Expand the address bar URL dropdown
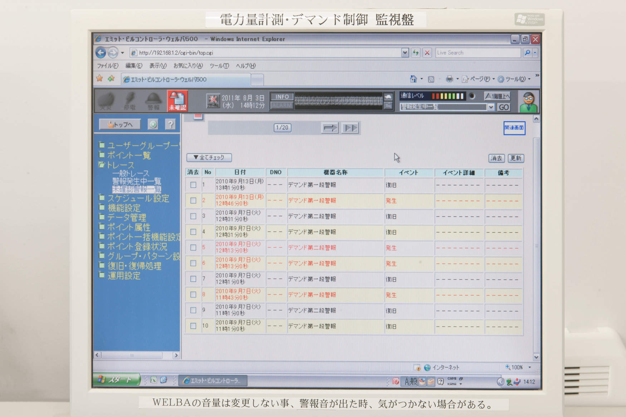Image resolution: width=626 pixels, height=417 pixels. (x=405, y=53)
